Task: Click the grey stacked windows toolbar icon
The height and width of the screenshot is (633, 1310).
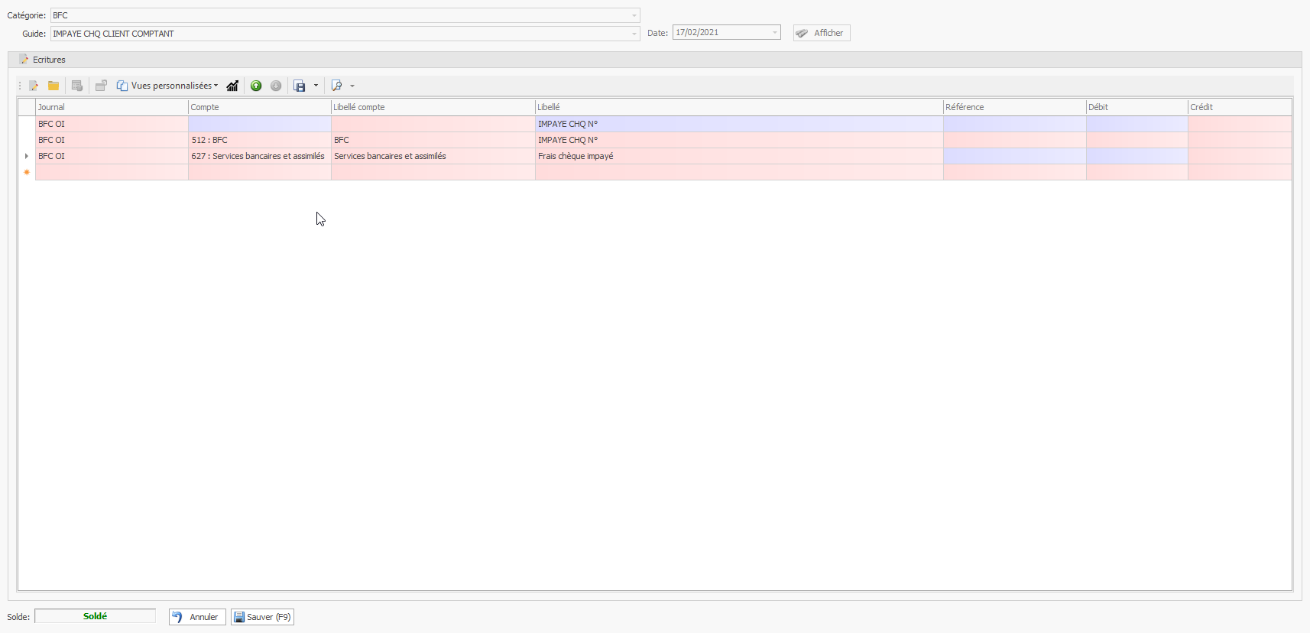Action: click(101, 86)
